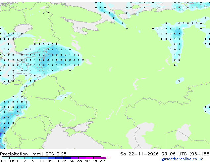
Task: Click the '50' legend value label
Action: [x=103, y=161]
